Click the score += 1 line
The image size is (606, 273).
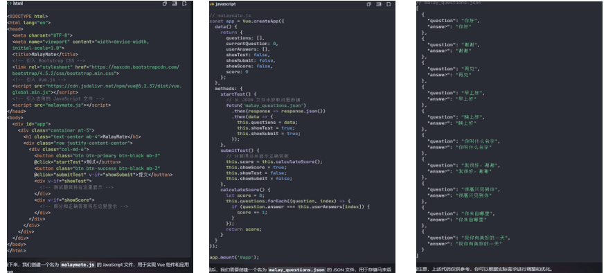tap(252, 212)
